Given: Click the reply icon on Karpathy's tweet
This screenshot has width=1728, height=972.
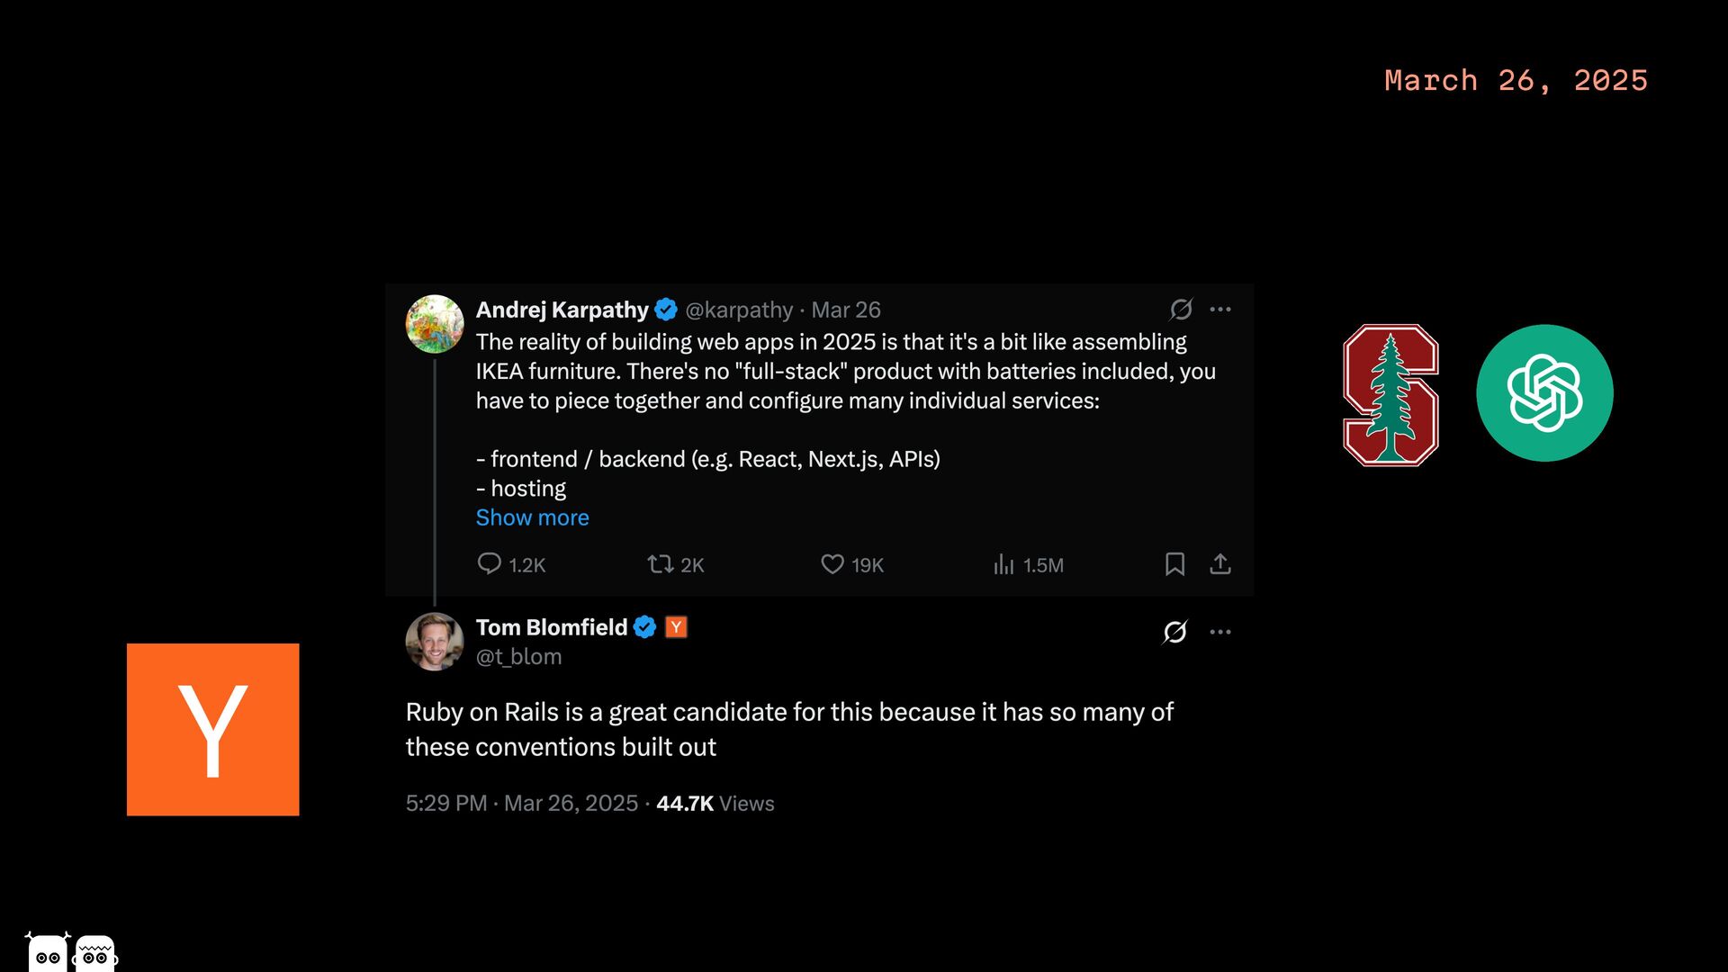Looking at the screenshot, I should [489, 564].
